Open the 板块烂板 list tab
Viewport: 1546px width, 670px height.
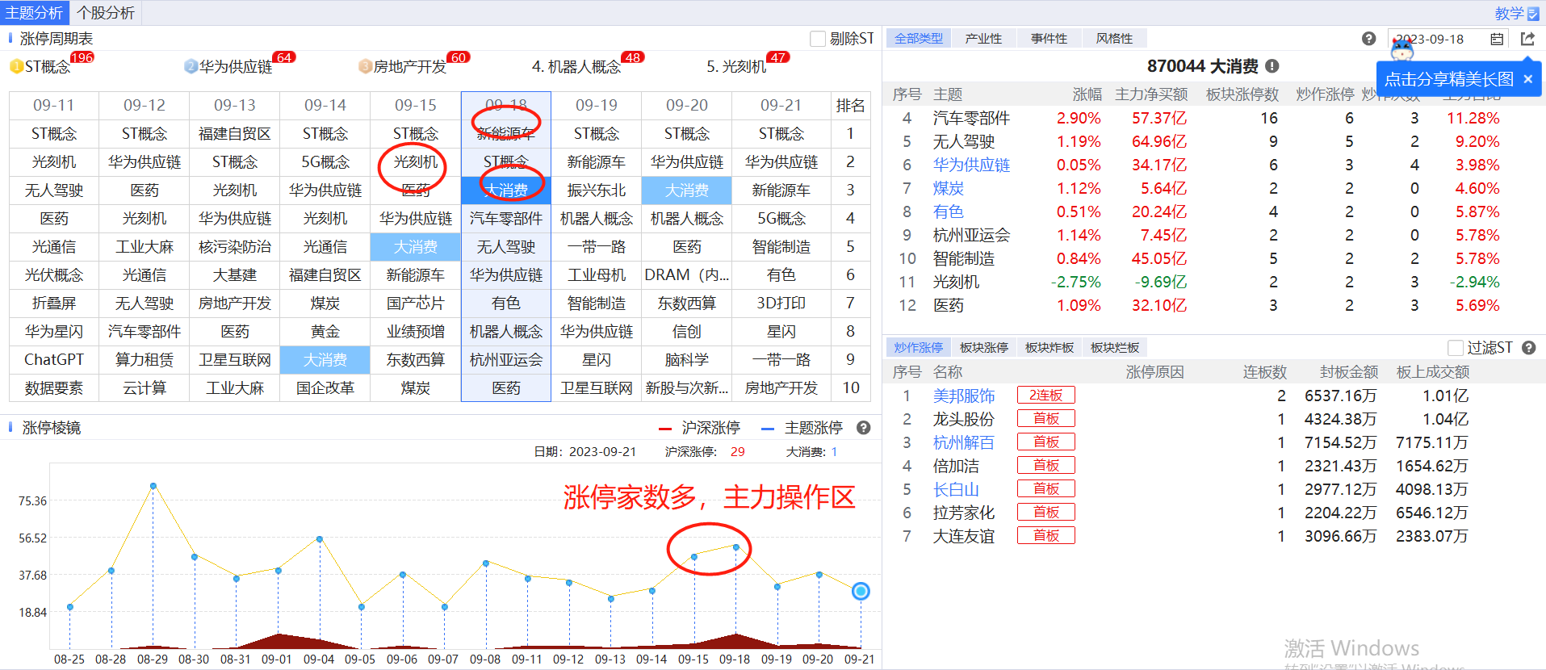[x=1114, y=348]
